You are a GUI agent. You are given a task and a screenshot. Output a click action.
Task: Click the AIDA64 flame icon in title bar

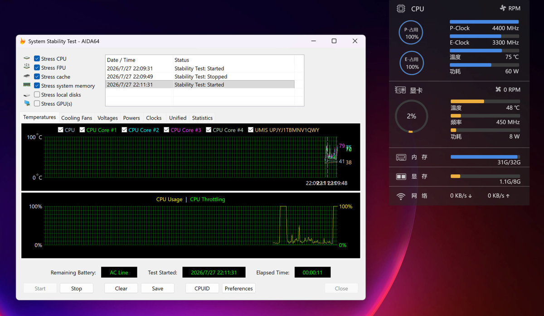pyautogui.click(x=22, y=41)
